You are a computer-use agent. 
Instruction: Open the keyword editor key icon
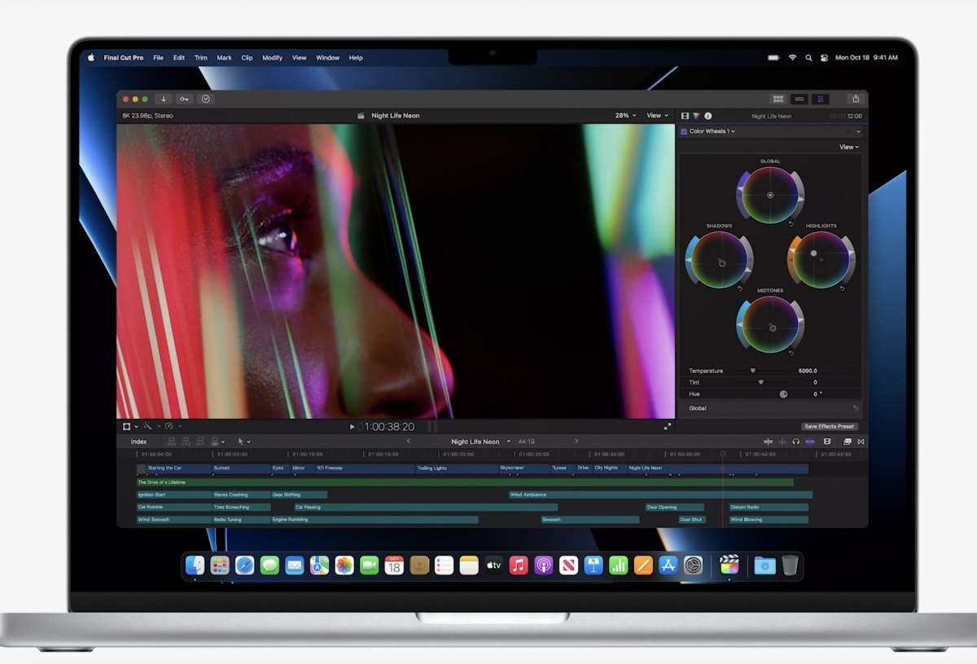click(185, 99)
